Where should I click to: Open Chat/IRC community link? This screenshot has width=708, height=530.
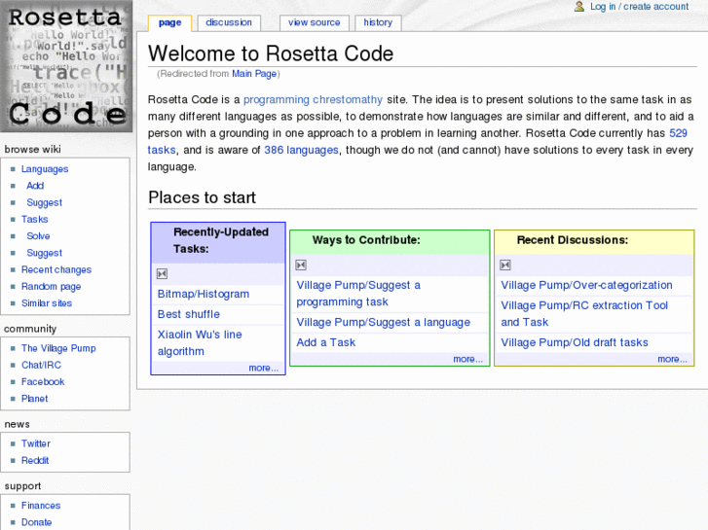[x=41, y=365]
